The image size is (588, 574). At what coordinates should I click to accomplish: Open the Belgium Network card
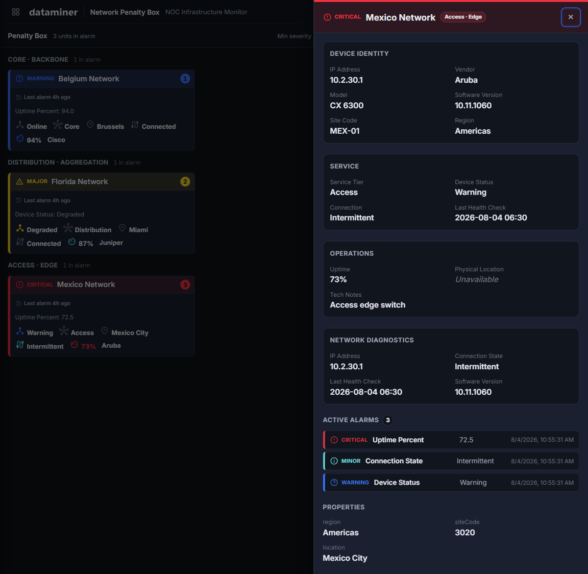click(102, 110)
